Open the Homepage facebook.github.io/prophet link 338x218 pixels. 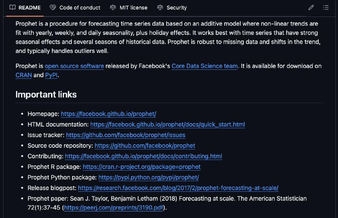click(109, 114)
